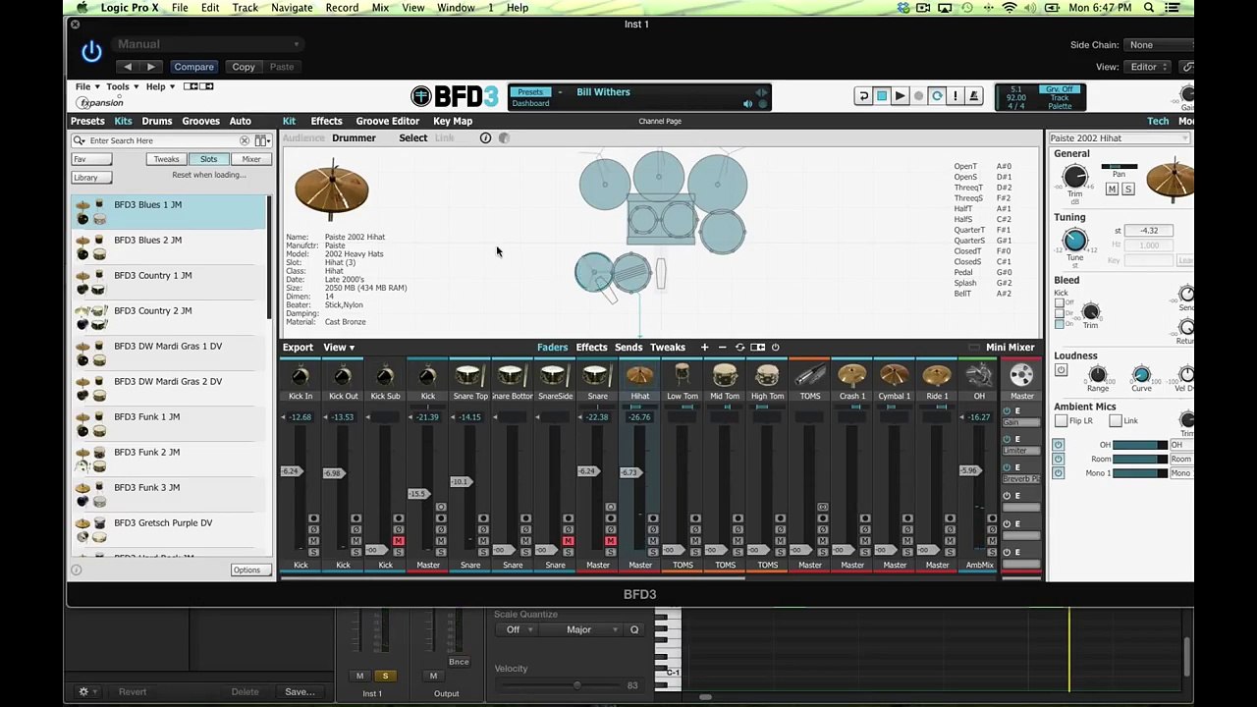Select the Snare Top channel icon

pyautogui.click(x=469, y=376)
